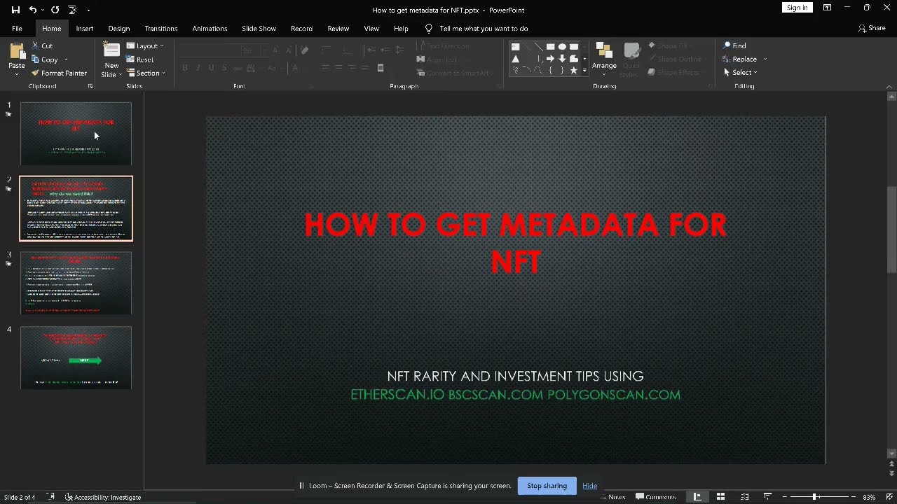Select the Oval shape in the gallery
Screen dimensions: 897x504
point(562,47)
